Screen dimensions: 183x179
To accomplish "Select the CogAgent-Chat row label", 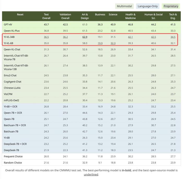I will click(x=13, y=82).
